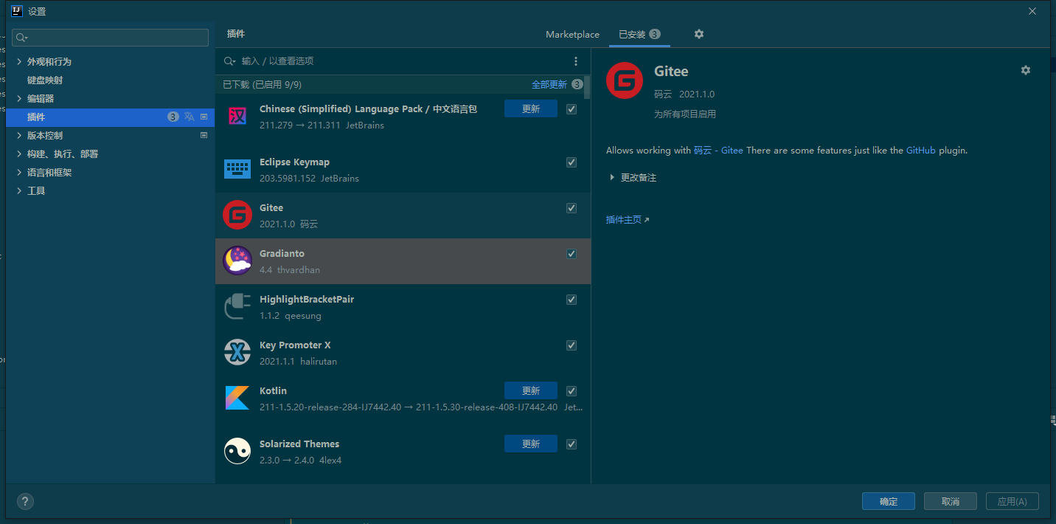1056x524 pixels.
Task: Expand the 编辑器 settings node
Action: click(x=19, y=98)
